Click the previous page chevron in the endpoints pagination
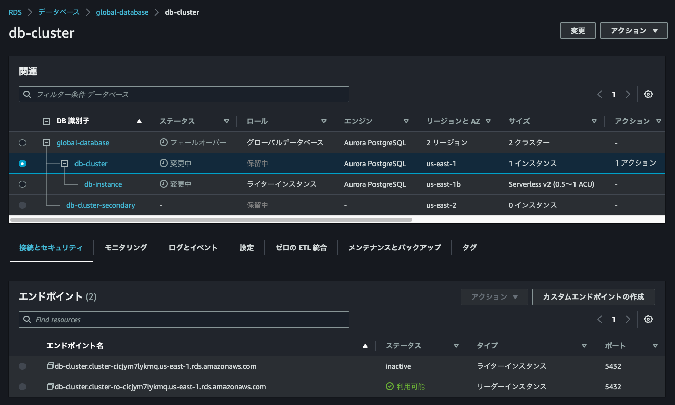Image resolution: width=675 pixels, height=405 pixels. [599, 319]
